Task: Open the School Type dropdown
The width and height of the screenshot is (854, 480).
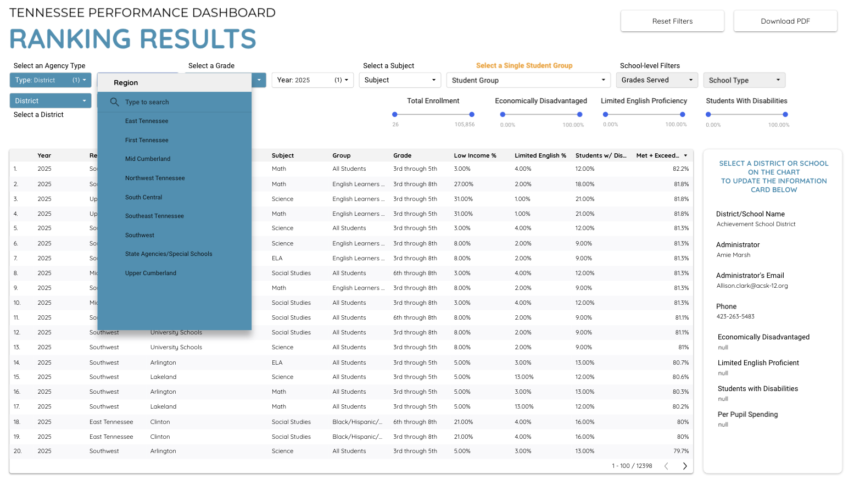Action: (744, 80)
